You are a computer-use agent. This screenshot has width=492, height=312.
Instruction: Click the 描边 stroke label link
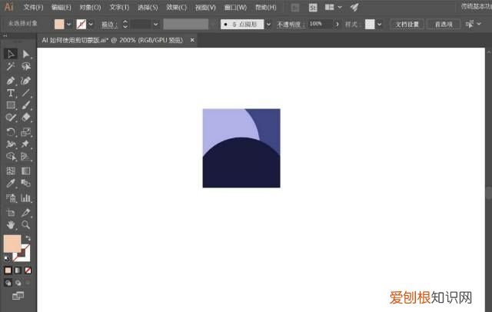click(x=109, y=24)
